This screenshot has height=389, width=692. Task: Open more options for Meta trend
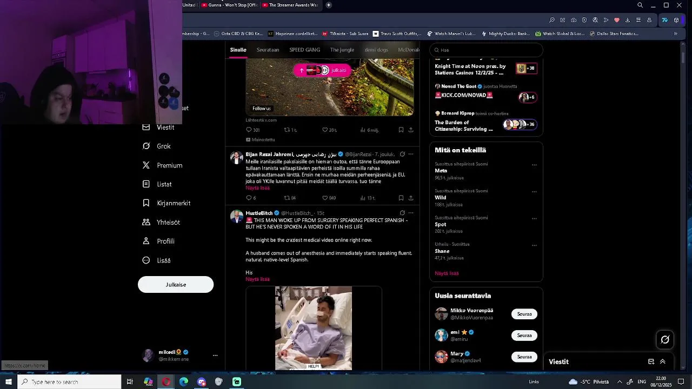534,165
